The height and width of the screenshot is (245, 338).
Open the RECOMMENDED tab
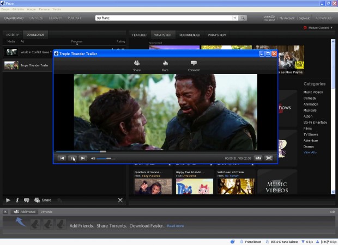coord(190,35)
